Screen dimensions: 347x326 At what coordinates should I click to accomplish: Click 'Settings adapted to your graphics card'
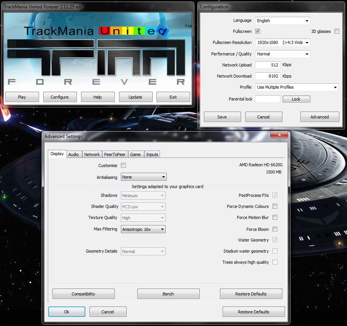pyautogui.click(x=167, y=187)
